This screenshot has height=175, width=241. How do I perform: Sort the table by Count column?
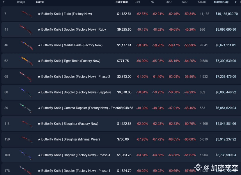[202, 2]
